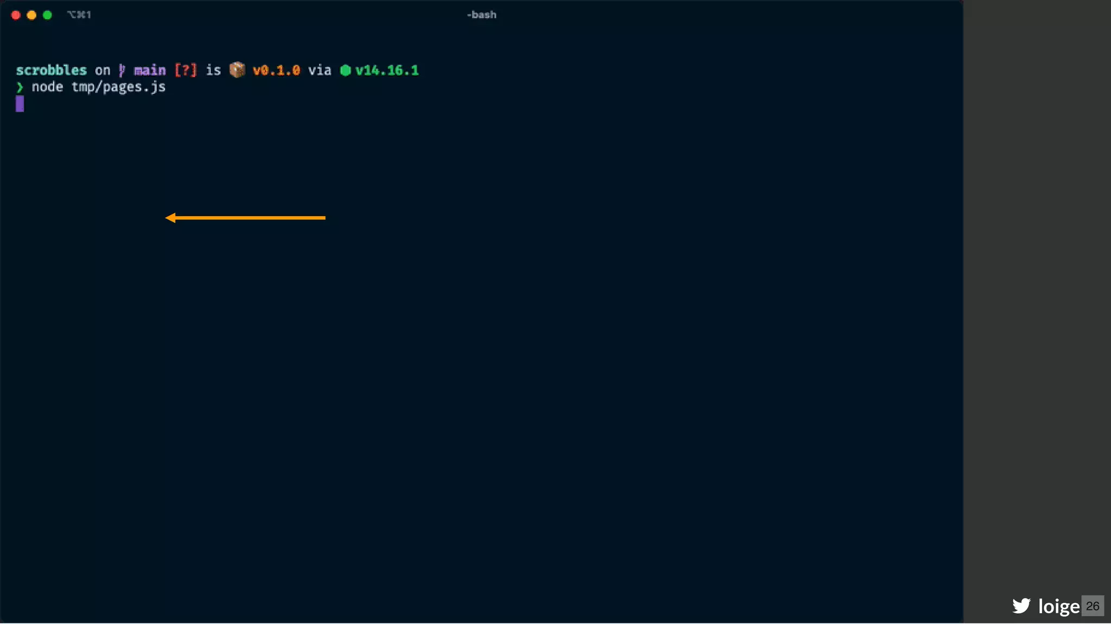1111x624 pixels.
Task: Click the red [?] git status indicator
Action: [186, 70]
